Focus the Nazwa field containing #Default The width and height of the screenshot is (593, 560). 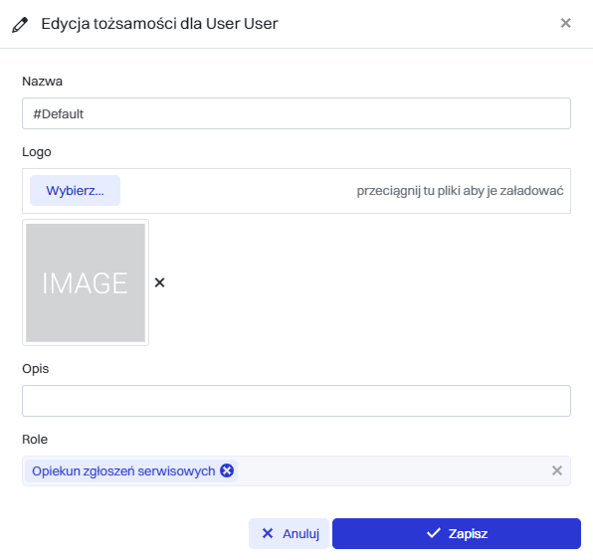point(296,113)
